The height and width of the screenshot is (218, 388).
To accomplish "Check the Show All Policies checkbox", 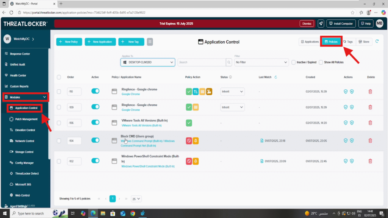I will click(321, 62).
